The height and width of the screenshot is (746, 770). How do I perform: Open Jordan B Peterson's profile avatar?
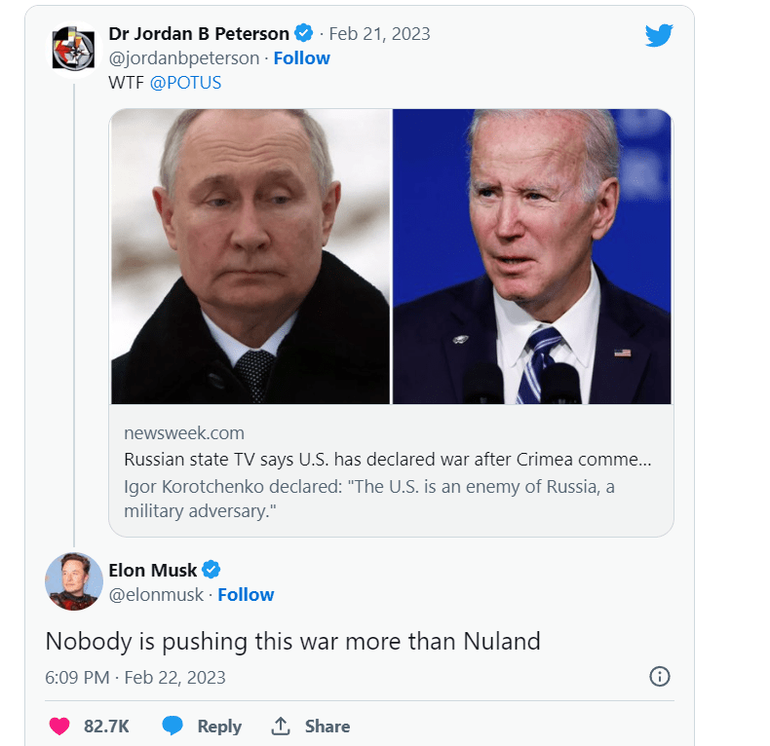point(73,46)
